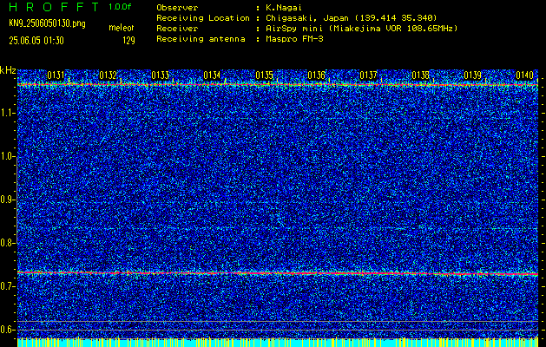The width and height of the screenshot is (546, 347).
Task: Click the 0140 time marker
Action: pos(525,75)
